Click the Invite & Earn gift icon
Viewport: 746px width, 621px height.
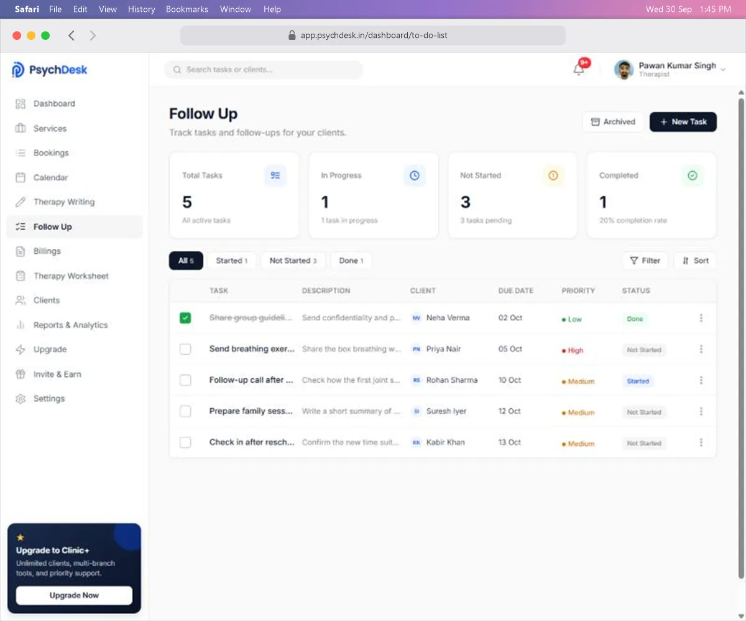[21, 374]
